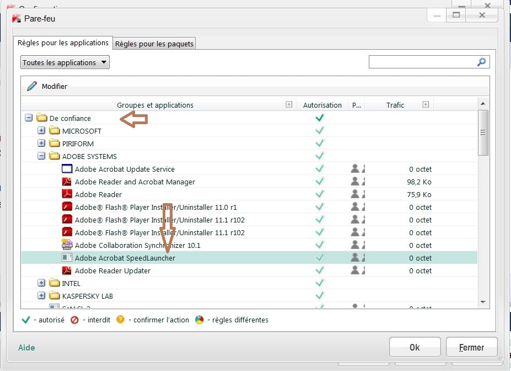Click users icon in Adobe Reader Updater row

[358, 270]
